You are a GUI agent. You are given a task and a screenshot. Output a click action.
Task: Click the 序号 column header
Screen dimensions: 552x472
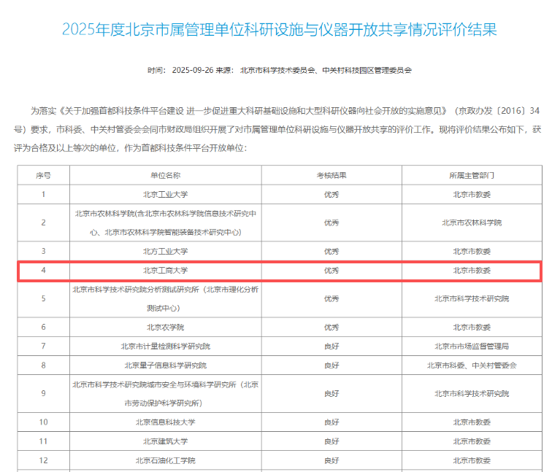coord(44,176)
